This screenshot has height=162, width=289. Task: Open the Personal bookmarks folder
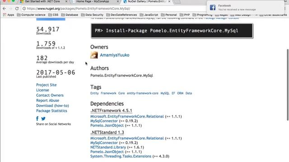pos(169,15)
